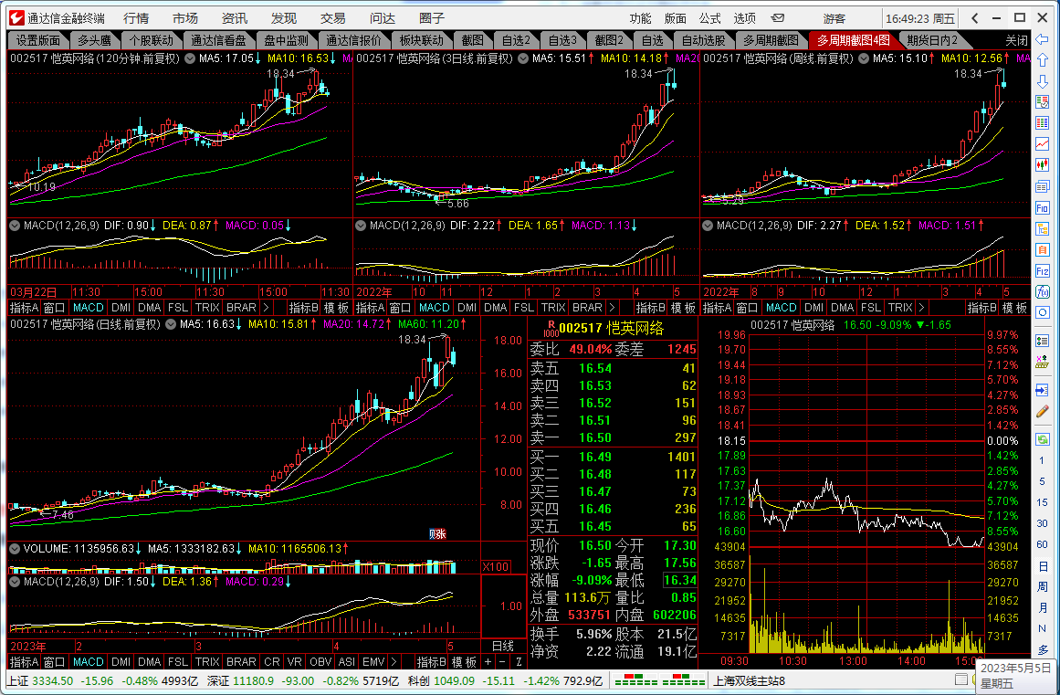Expand the 120分钟 chart title dropdown arrow

click(190, 58)
